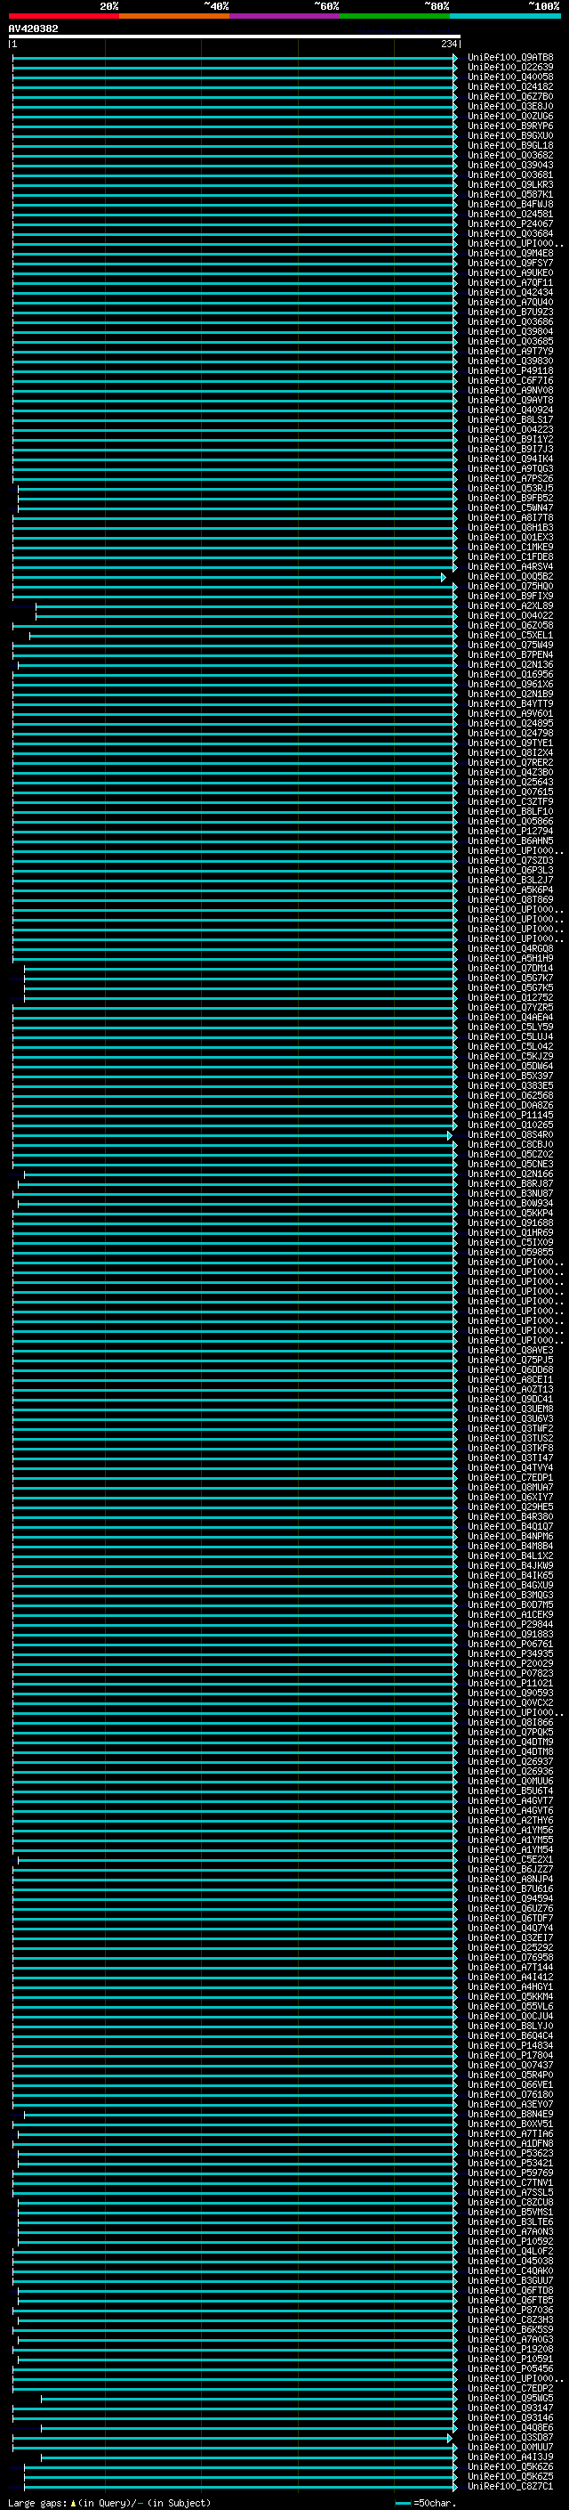Click hit label UniRef100_Q42434
The width and height of the screenshot is (569, 2510).
(x=510, y=292)
